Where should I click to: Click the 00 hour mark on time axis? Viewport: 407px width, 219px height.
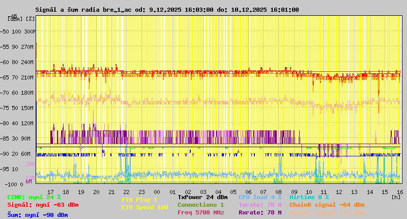tap(157, 191)
